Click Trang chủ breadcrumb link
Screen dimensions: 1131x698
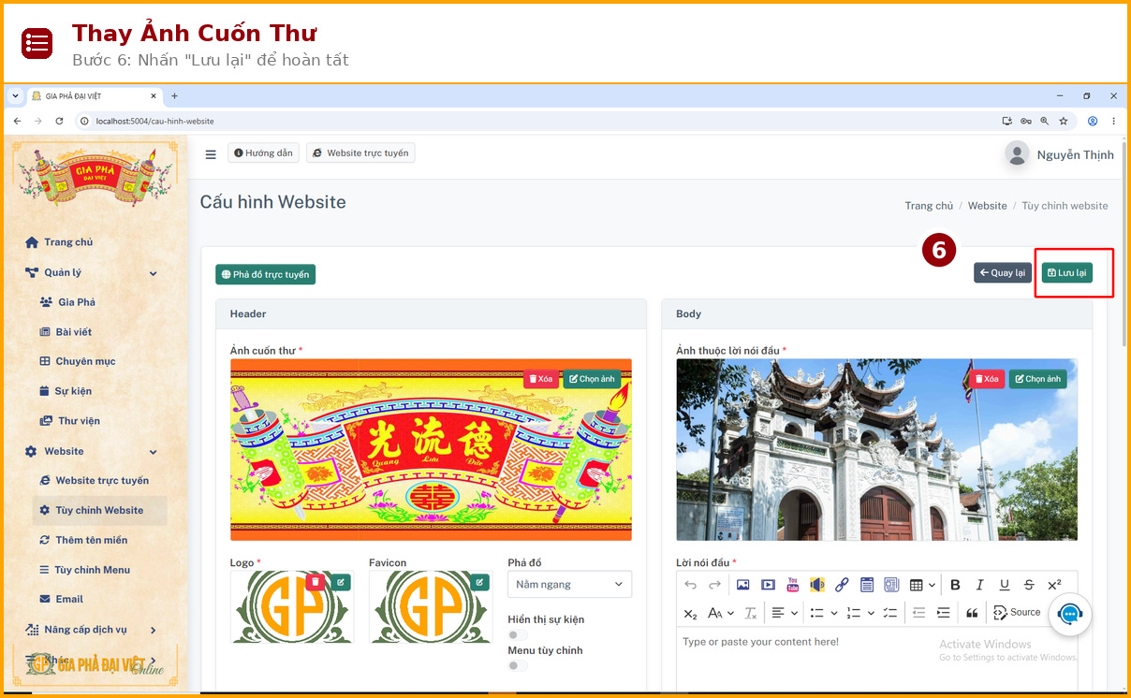click(929, 206)
